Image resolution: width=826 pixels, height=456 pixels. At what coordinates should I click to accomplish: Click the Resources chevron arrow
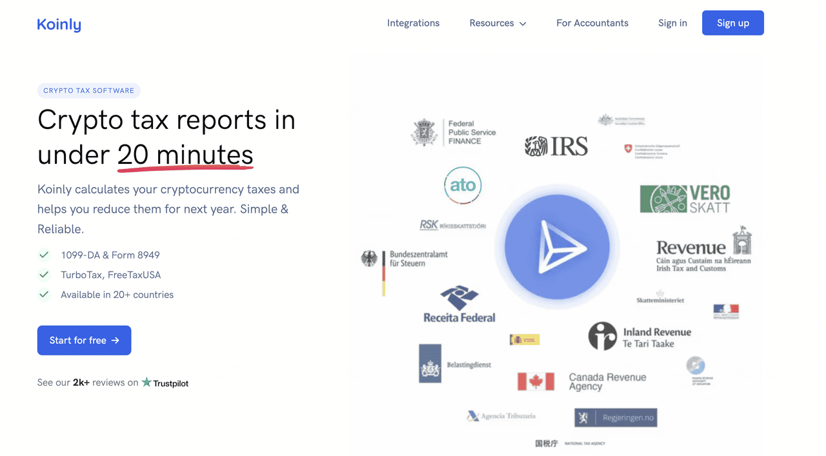tap(523, 24)
